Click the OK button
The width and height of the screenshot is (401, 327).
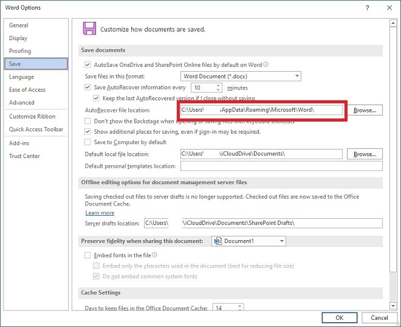tap(340, 317)
